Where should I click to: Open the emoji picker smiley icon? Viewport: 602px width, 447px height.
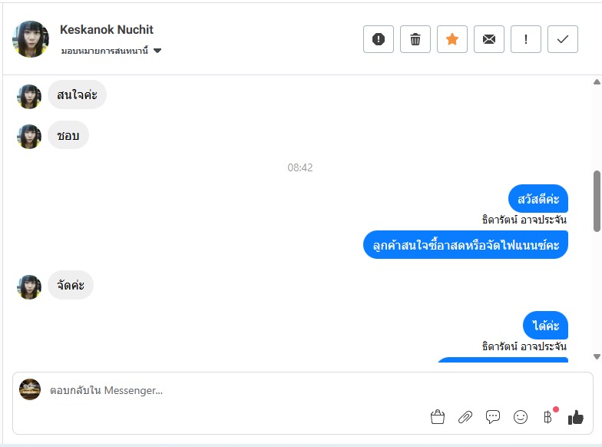521,417
